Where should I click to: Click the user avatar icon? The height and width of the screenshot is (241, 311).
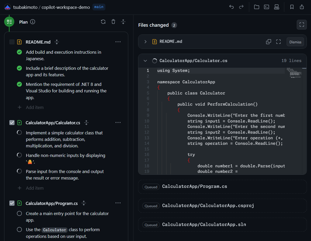pyautogui.click(x=8, y=7)
